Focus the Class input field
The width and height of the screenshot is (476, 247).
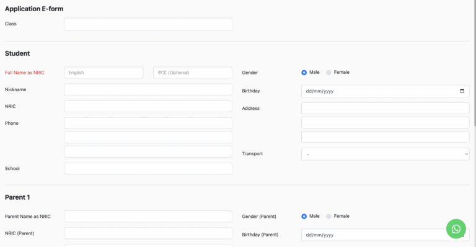point(148,24)
